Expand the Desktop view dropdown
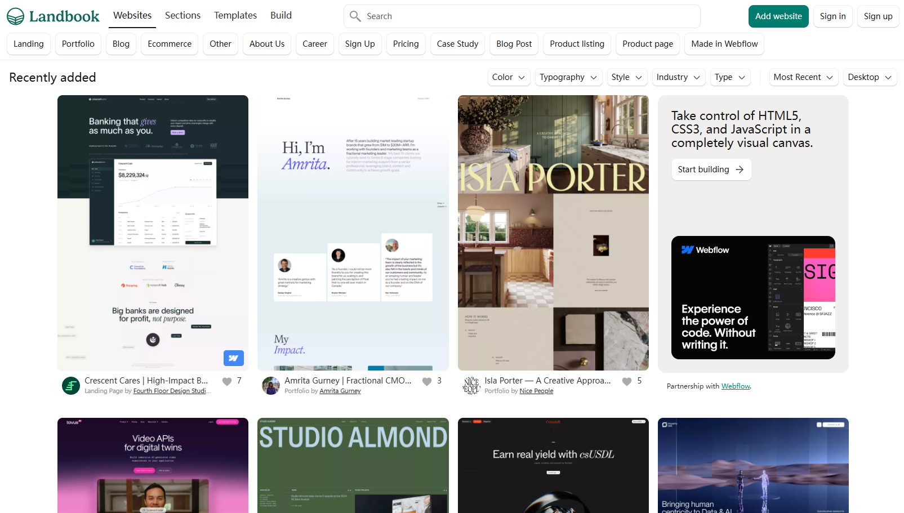This screenshot has width=904, height=513. click(870, 77)
